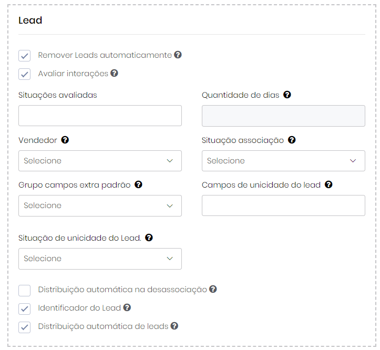The image size is (380, 350).
Task: Click help icon beside Remover Leads automaticamente
Action: pos(178,55)
